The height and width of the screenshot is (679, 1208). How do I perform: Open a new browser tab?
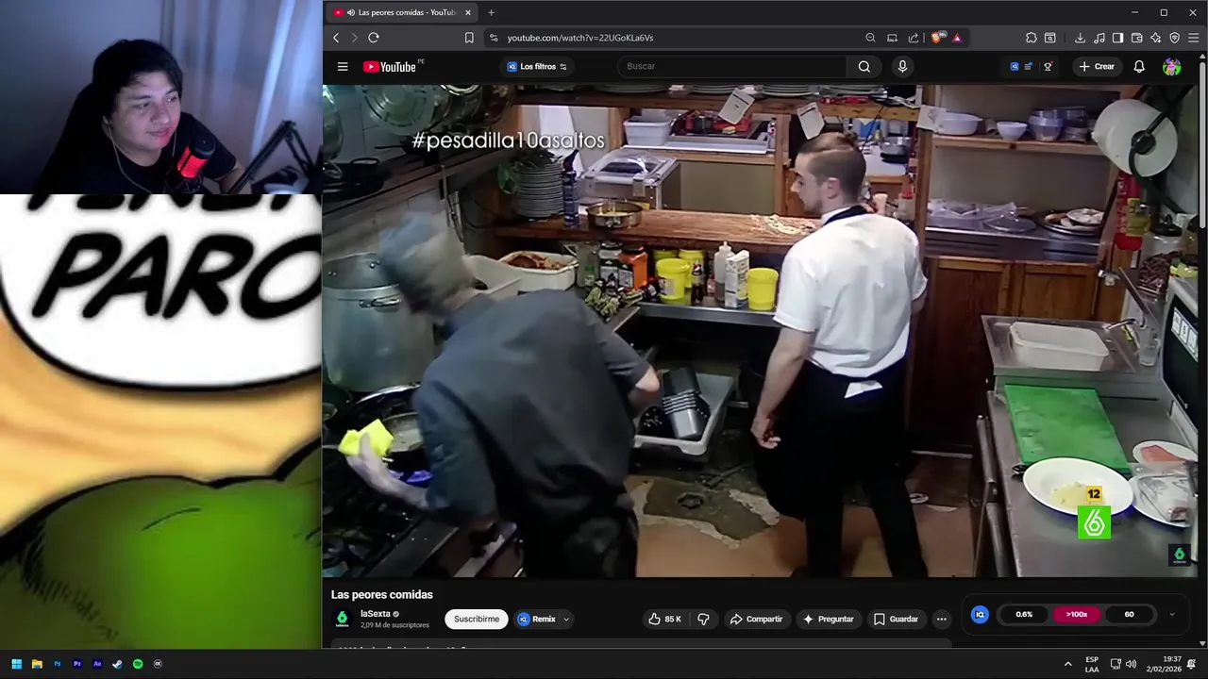coord(491,12)
